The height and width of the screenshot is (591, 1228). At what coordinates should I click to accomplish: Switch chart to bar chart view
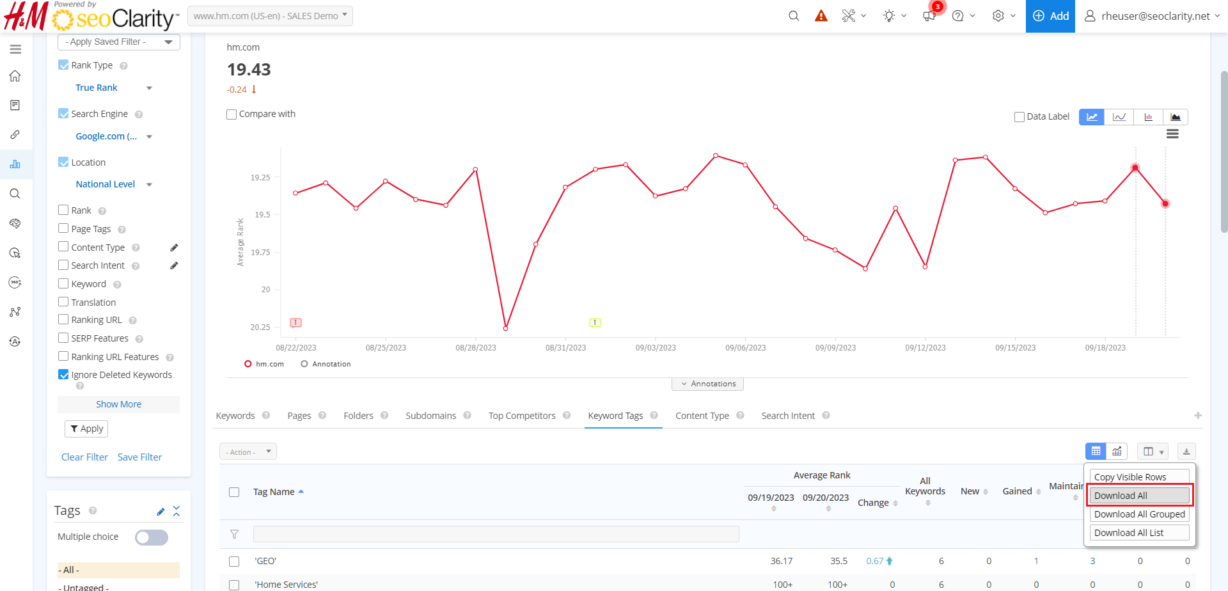tap(1148, 117)
